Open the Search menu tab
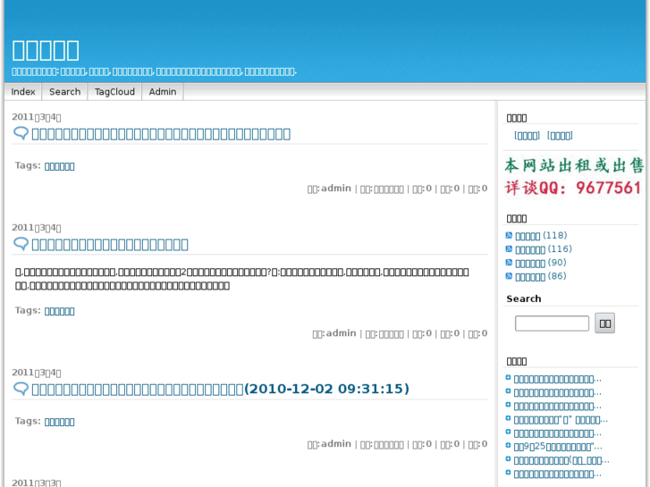Screen dimensions: 650x487 pos(64,92)
